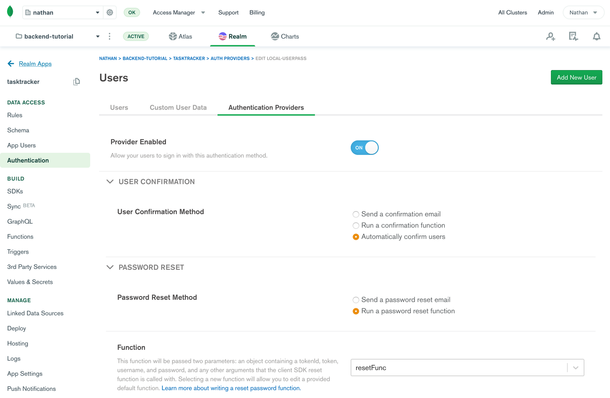Image resolution: width=610 pixels, height=398 pixels.
Task: Click the Charts logo icon
Action: 275,36
